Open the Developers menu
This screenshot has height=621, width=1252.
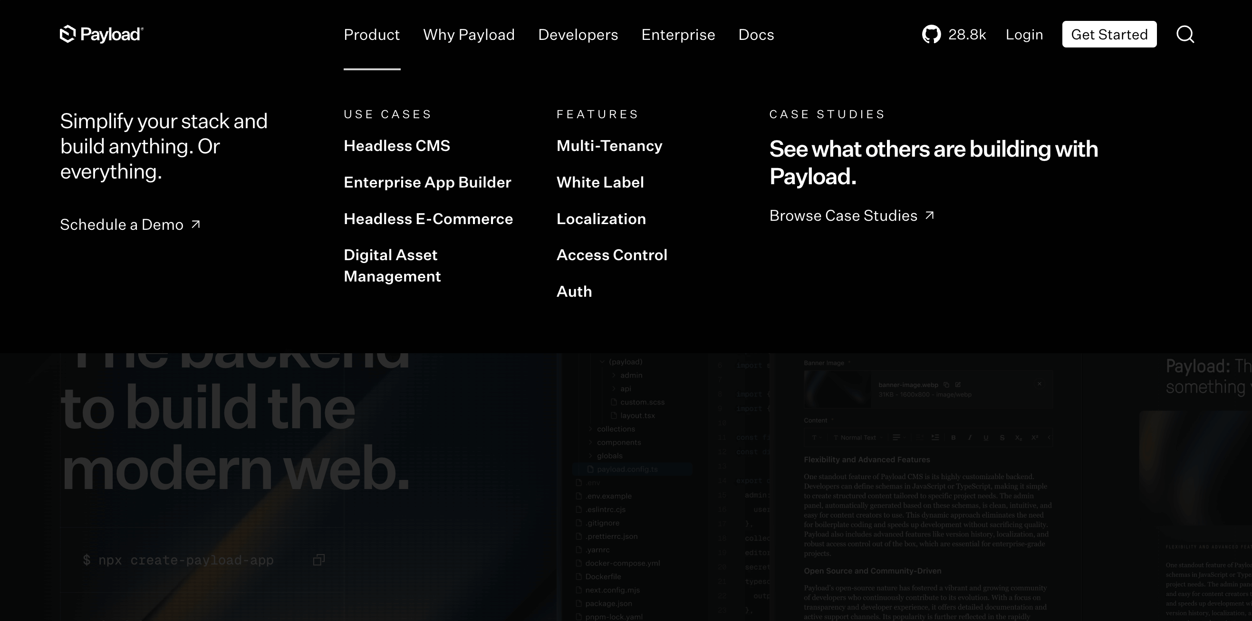[x=578, y=35]
